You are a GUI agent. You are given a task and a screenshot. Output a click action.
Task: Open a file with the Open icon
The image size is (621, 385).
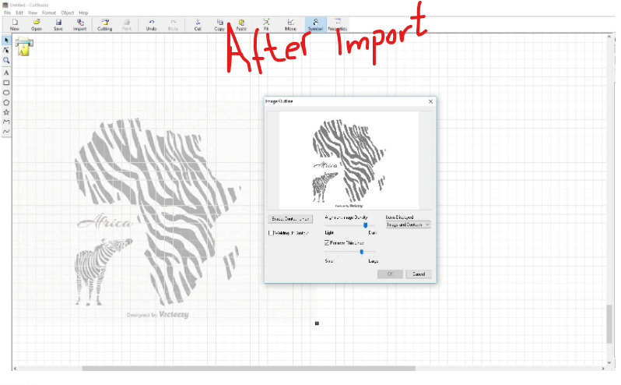pos(37,25)
